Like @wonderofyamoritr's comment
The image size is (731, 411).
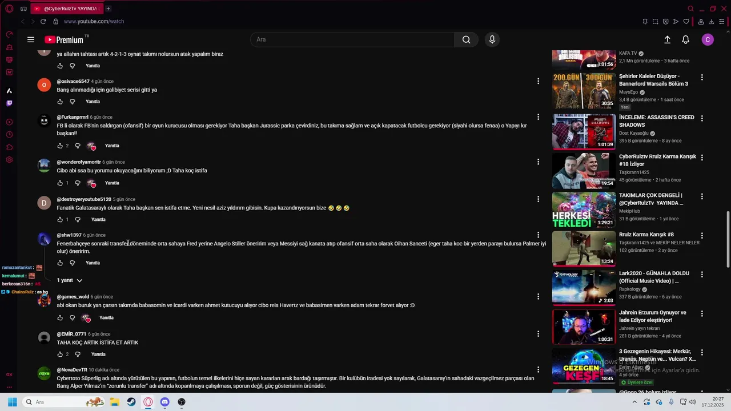pos(60,183)
